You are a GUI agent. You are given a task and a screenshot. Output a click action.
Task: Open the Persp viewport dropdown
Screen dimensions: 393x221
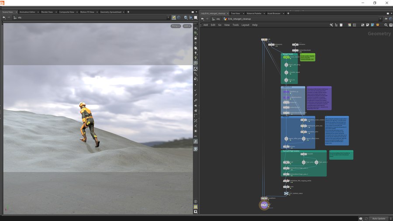(176, 26)
